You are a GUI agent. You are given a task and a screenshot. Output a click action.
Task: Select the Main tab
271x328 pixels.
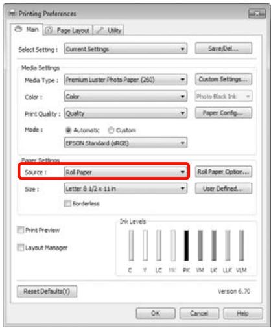pos(27,29)
